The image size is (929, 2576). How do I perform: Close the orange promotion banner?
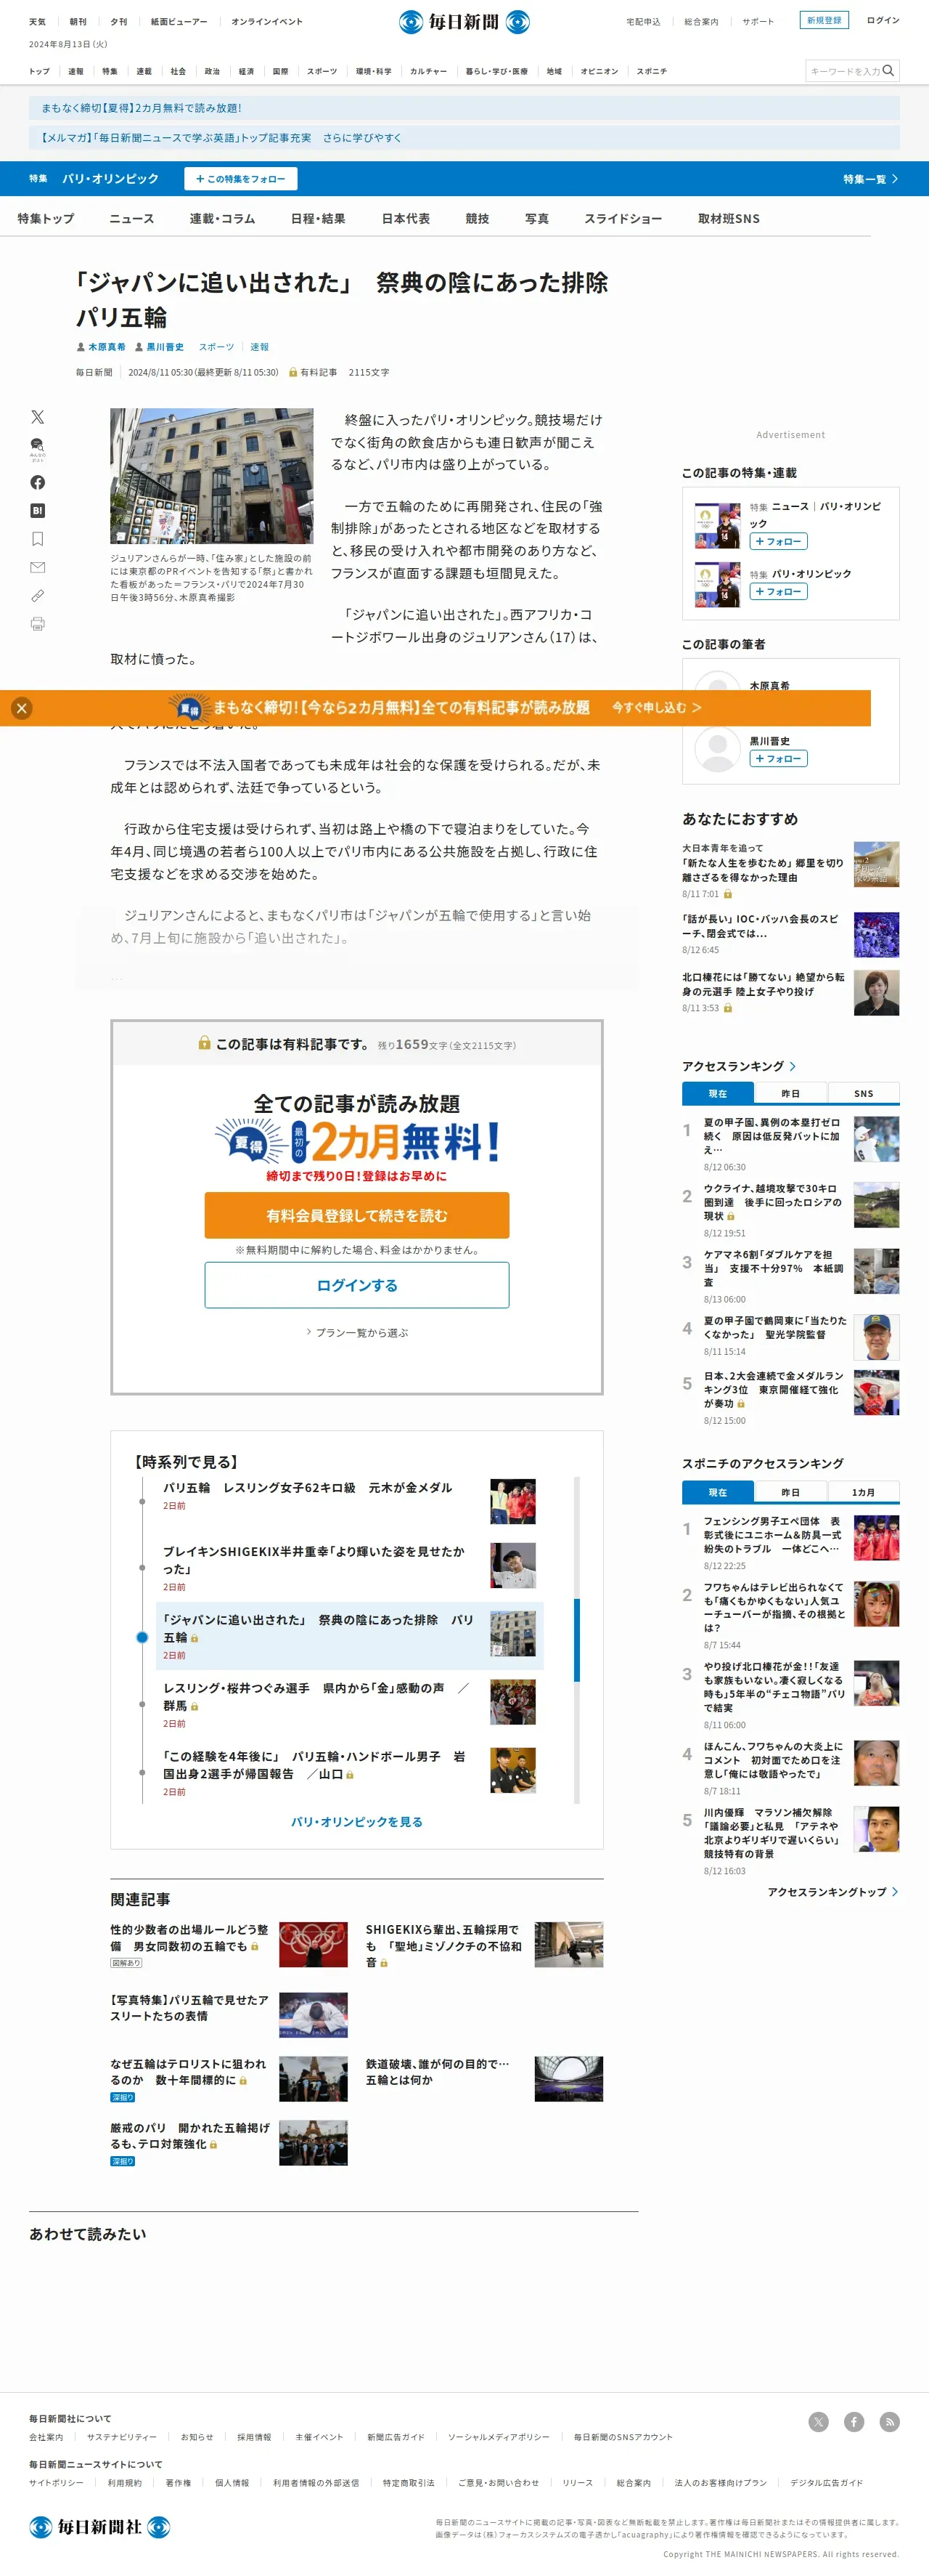[x=21, y=708]
